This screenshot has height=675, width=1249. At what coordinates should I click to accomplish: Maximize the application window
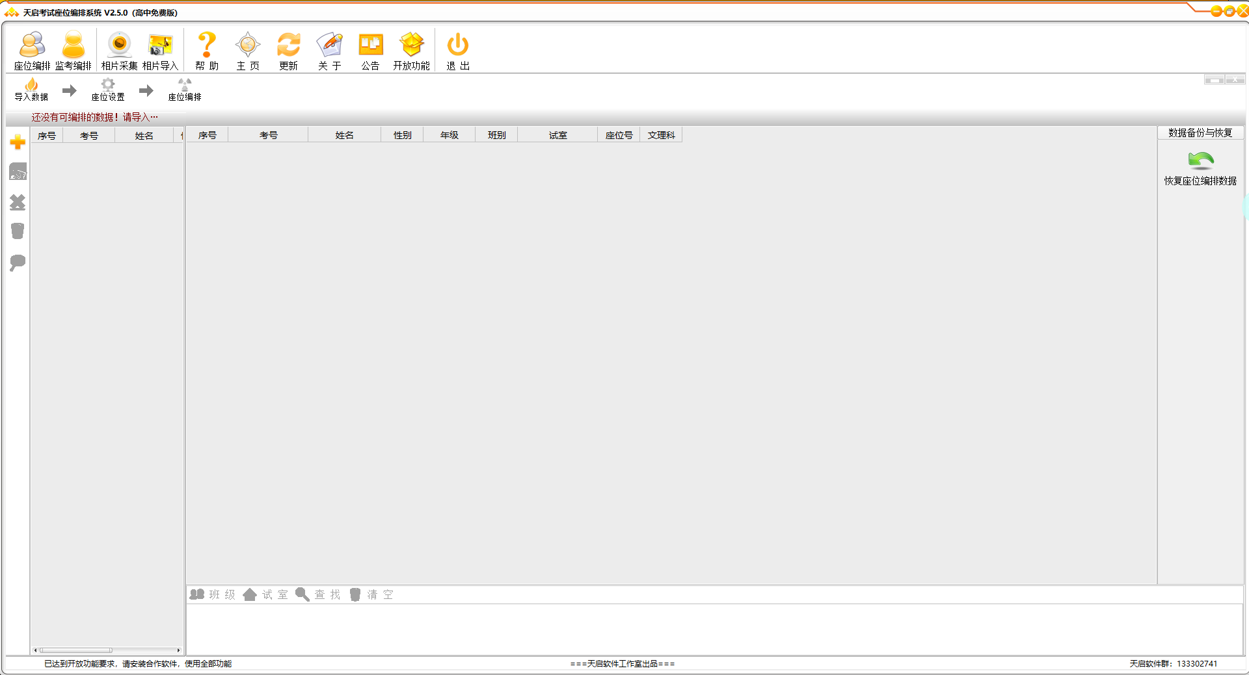[1229, 11]
